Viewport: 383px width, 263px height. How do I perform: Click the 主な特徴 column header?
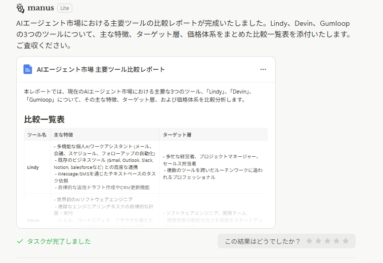(x=105, y=135)
